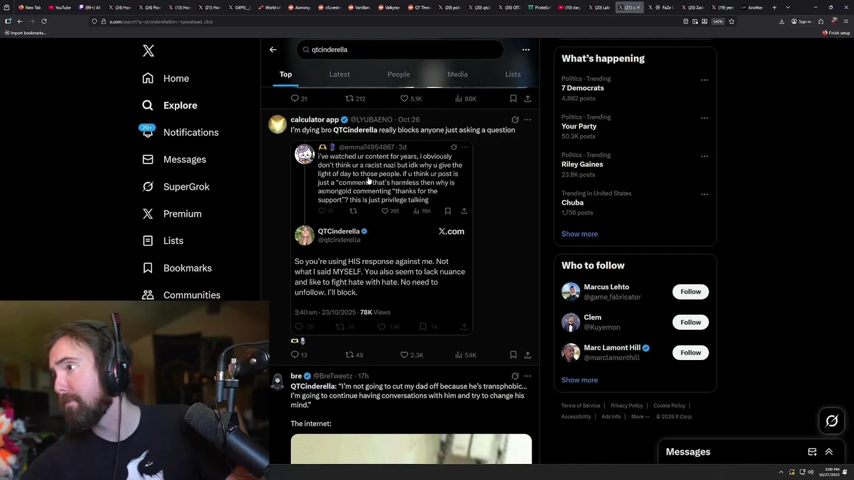The image size is (854, 480).
Task: Click Grok icon on bre post
Action: [515, 376]
